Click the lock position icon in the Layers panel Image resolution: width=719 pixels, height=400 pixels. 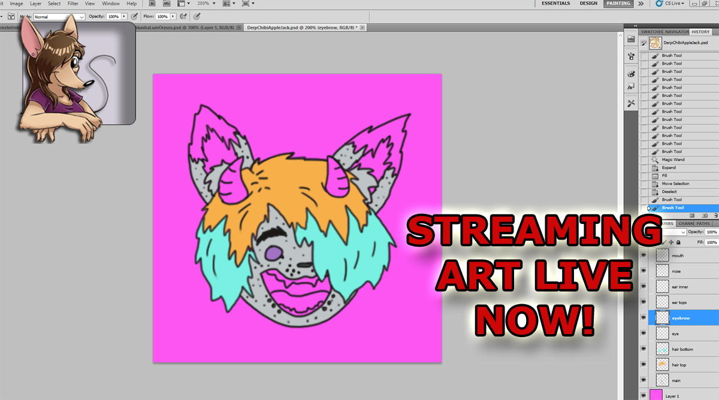671,243
